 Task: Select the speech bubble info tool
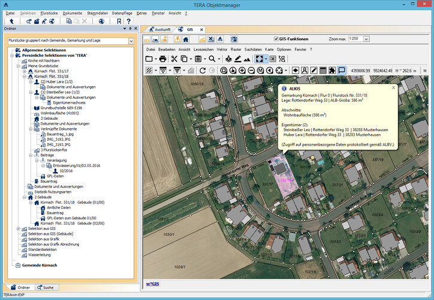point(341,70)
